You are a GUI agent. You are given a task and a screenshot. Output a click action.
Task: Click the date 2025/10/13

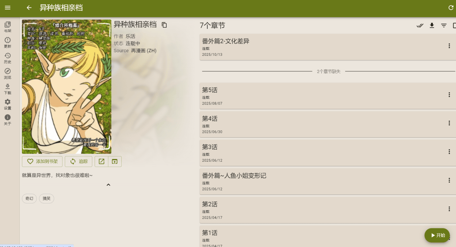tap(212, 55)
